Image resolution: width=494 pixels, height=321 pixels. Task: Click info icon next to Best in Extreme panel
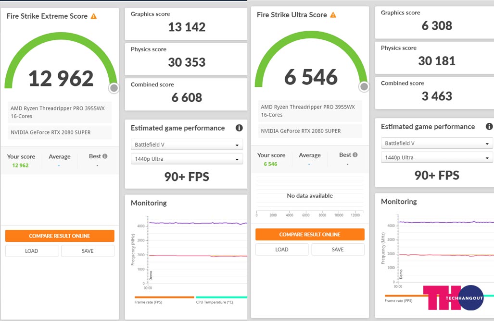[105, 156]
